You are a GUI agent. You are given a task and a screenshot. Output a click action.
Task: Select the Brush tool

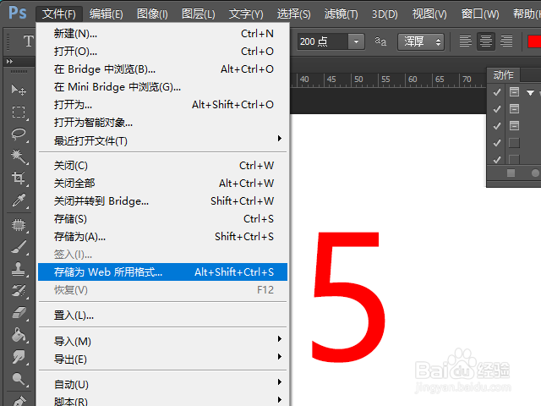click(x=19, y=247)
